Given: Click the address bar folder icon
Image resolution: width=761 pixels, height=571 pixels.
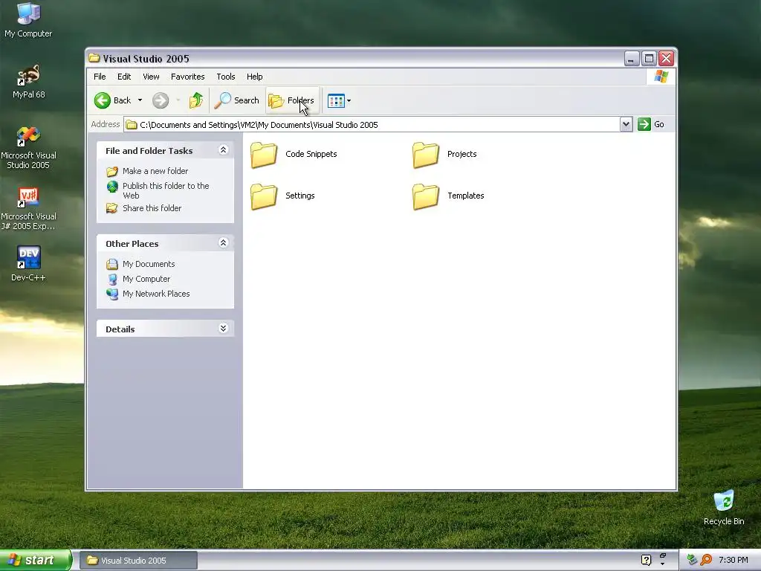Looking at the screenshot, I should tap(131, 125).
